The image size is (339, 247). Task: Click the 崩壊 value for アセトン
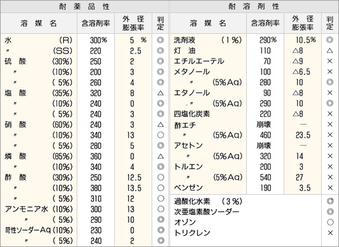point(263,145)
